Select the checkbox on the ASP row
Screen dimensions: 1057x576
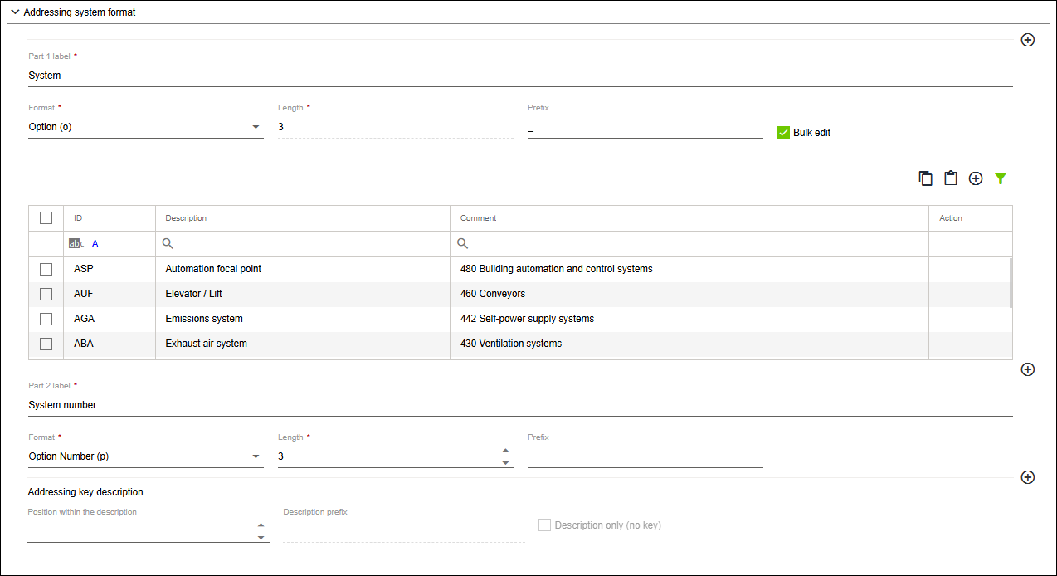click(46, 268)
